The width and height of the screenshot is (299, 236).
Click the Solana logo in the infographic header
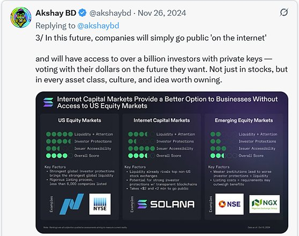[x=48, y=102]
